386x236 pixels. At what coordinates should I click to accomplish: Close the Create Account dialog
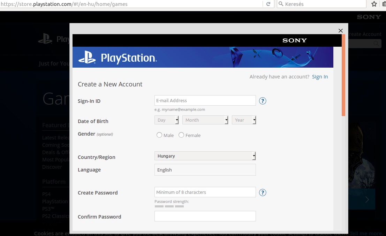coord(340,31)
